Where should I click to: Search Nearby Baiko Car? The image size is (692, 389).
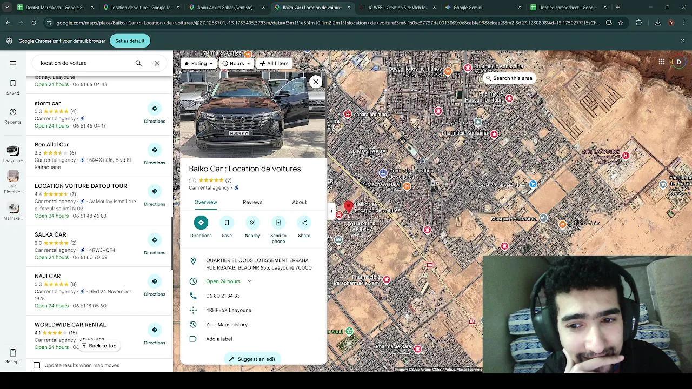click(252, 227)
